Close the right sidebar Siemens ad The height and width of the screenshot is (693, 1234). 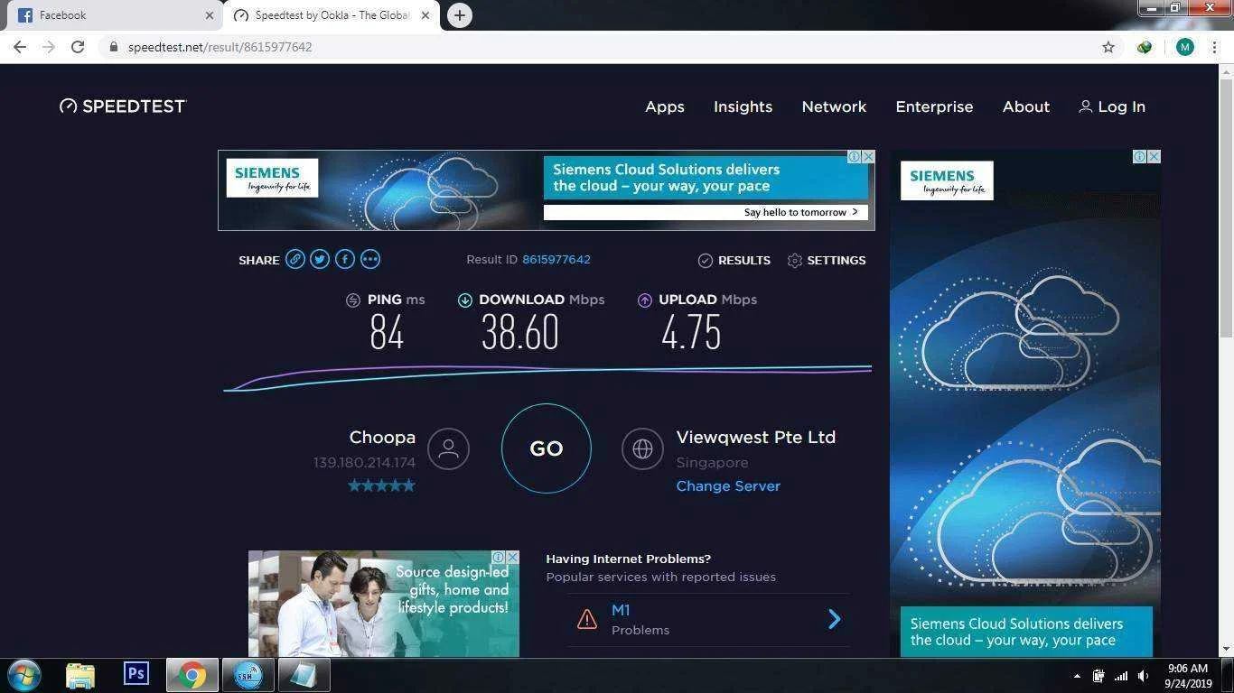(1154, 156)
